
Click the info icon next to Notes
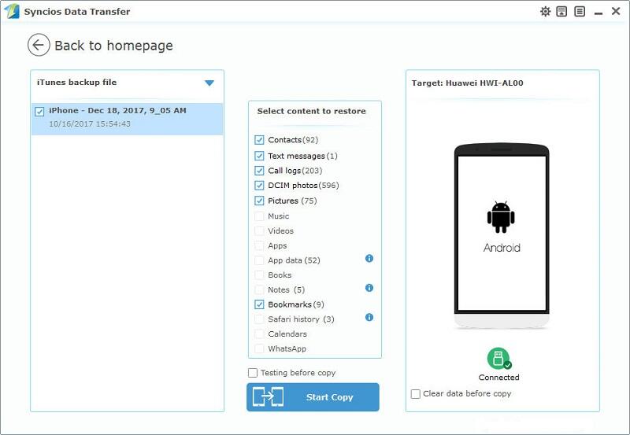coord(369,289)
